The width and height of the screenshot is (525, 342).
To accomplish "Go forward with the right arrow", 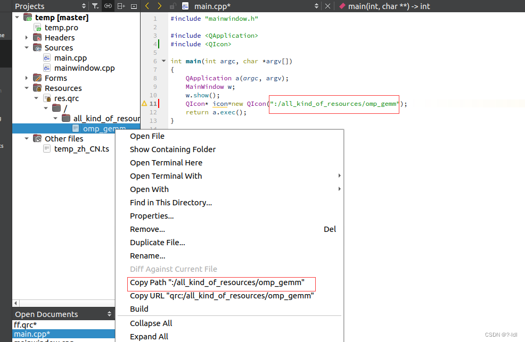I will [x=159, y=6].
